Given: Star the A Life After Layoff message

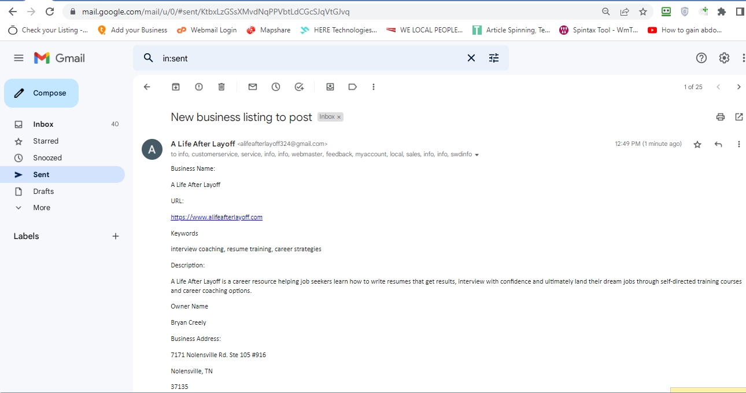Looking at the screenshot, I should (x=697, y=144).
